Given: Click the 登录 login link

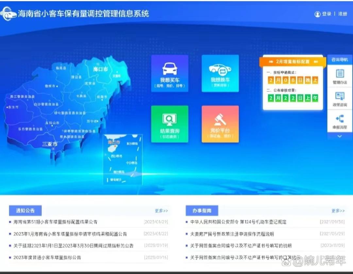Looking at the screenshot, I should [327, 14].
